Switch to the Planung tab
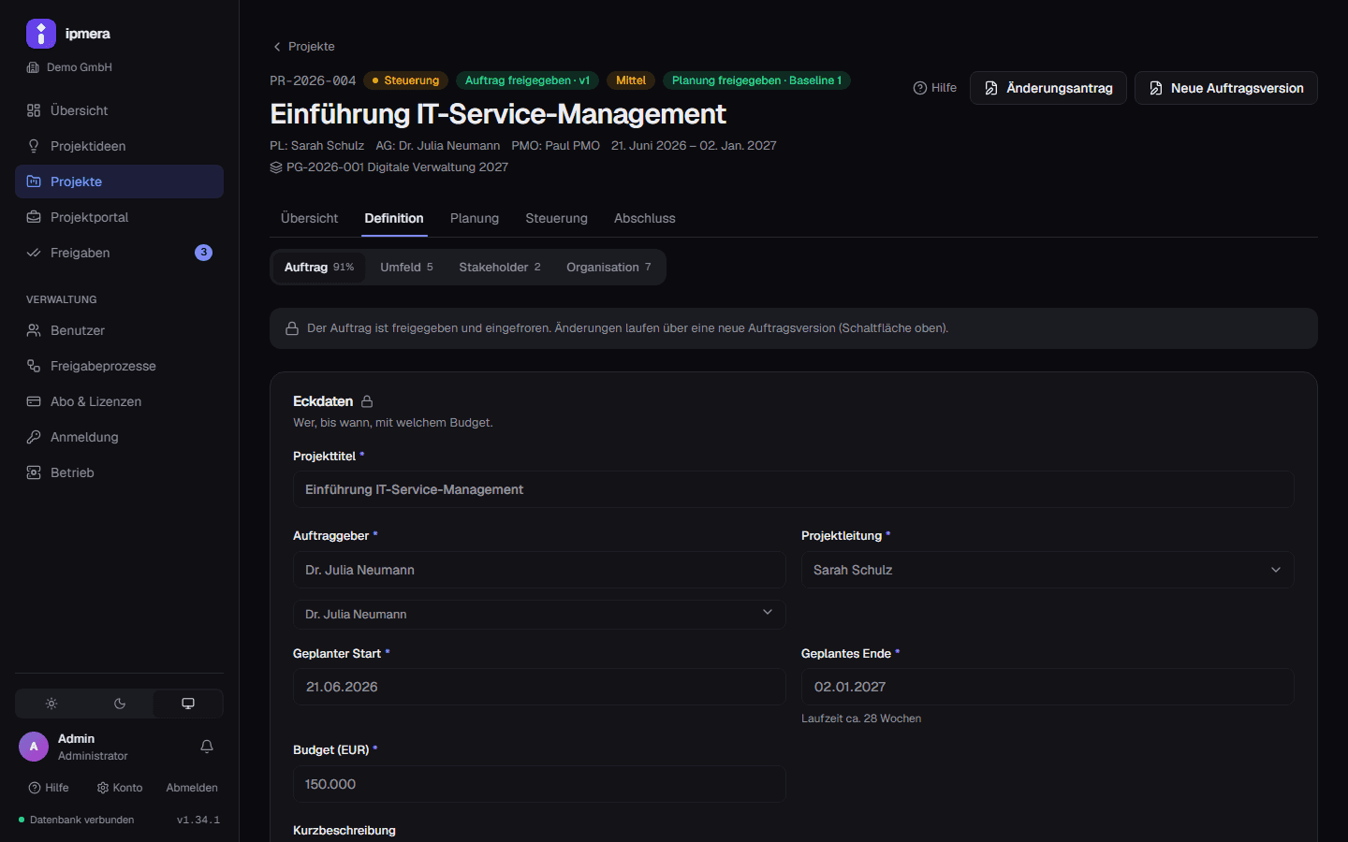Screen dimensions: 1348x842 (475, 218)
